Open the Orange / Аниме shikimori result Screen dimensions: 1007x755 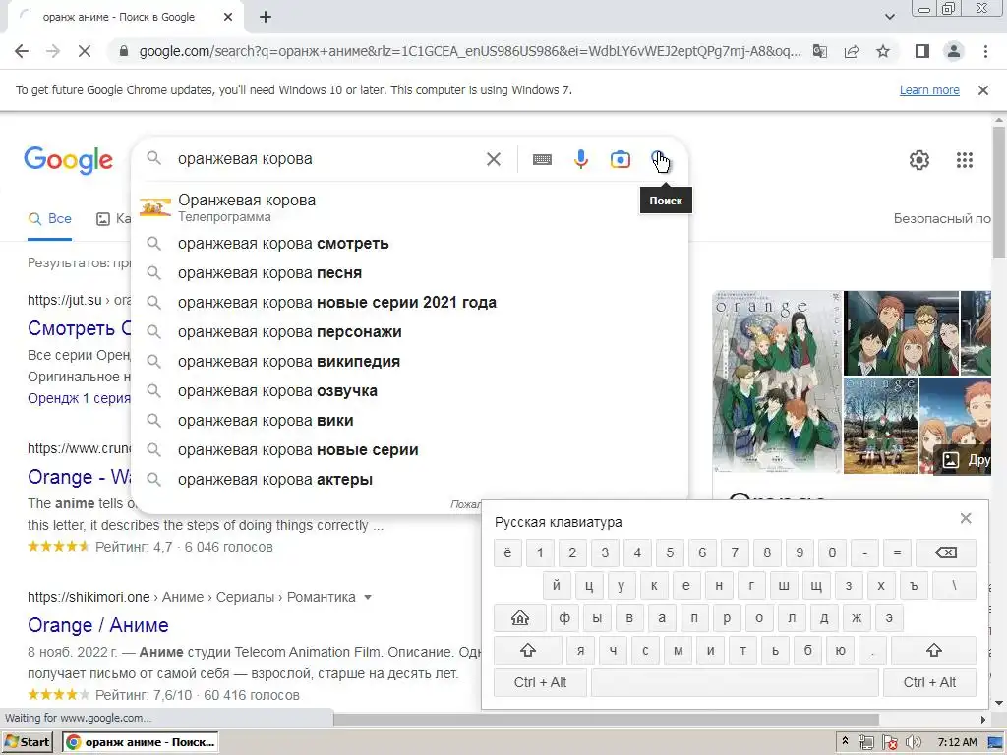click(x=98, y=625)
